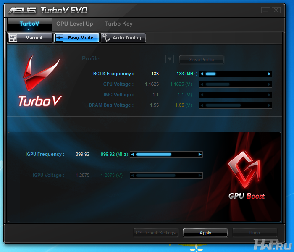Decrease BCLK Frequency with left arrow
Screen dimensions: 294x252
(x=202, y=74)
